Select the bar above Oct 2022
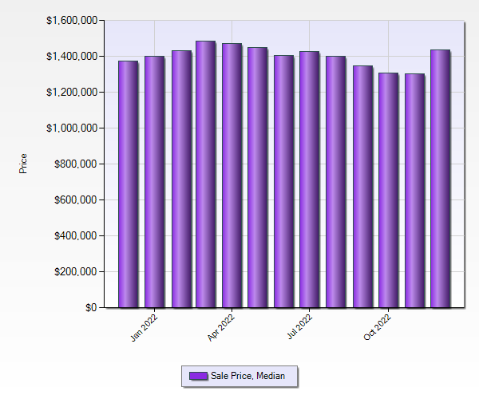Viewport: 479px width, 399px height. 388,190
